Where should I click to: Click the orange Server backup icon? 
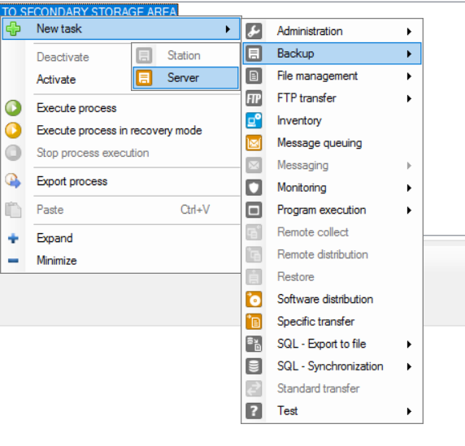point(144,78)
